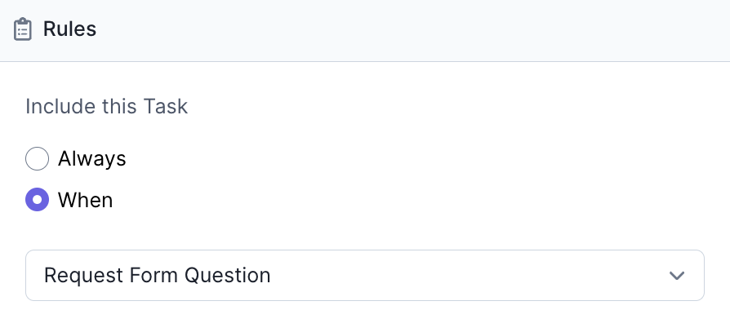
Task: Click the 'When' option label
Action: pyautogui.click(x=85, y=200)
